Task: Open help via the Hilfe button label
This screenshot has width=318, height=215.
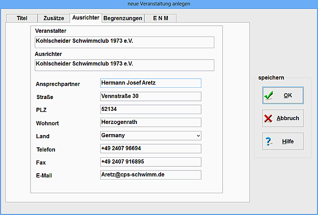Action: coord(288,141)
